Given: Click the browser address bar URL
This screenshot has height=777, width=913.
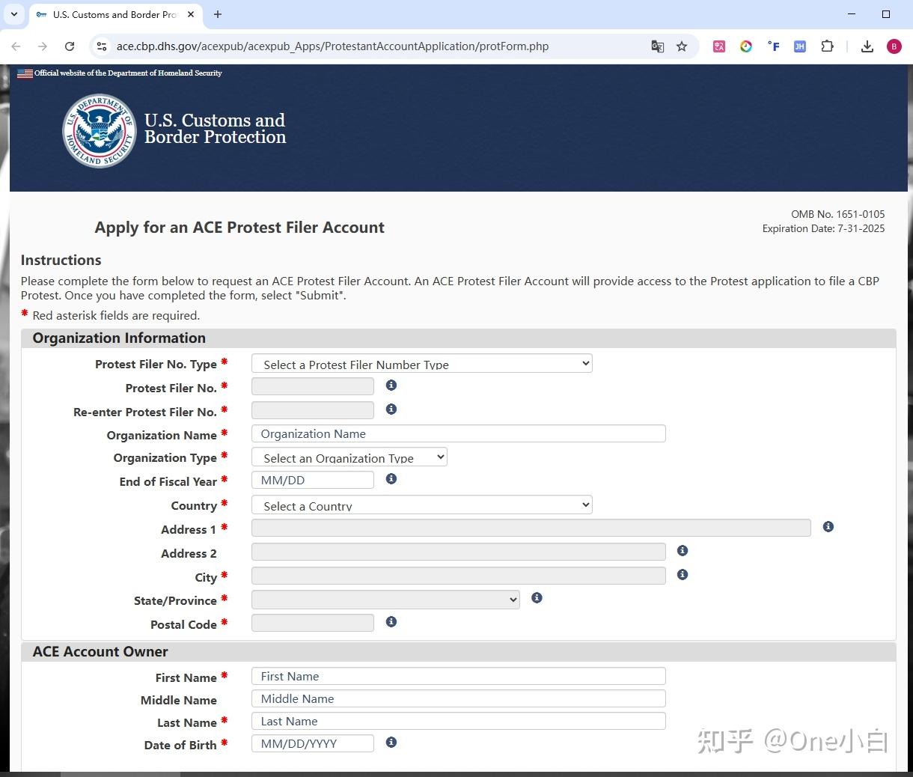Looking at the screenshot, I should (x=332, y=46).
